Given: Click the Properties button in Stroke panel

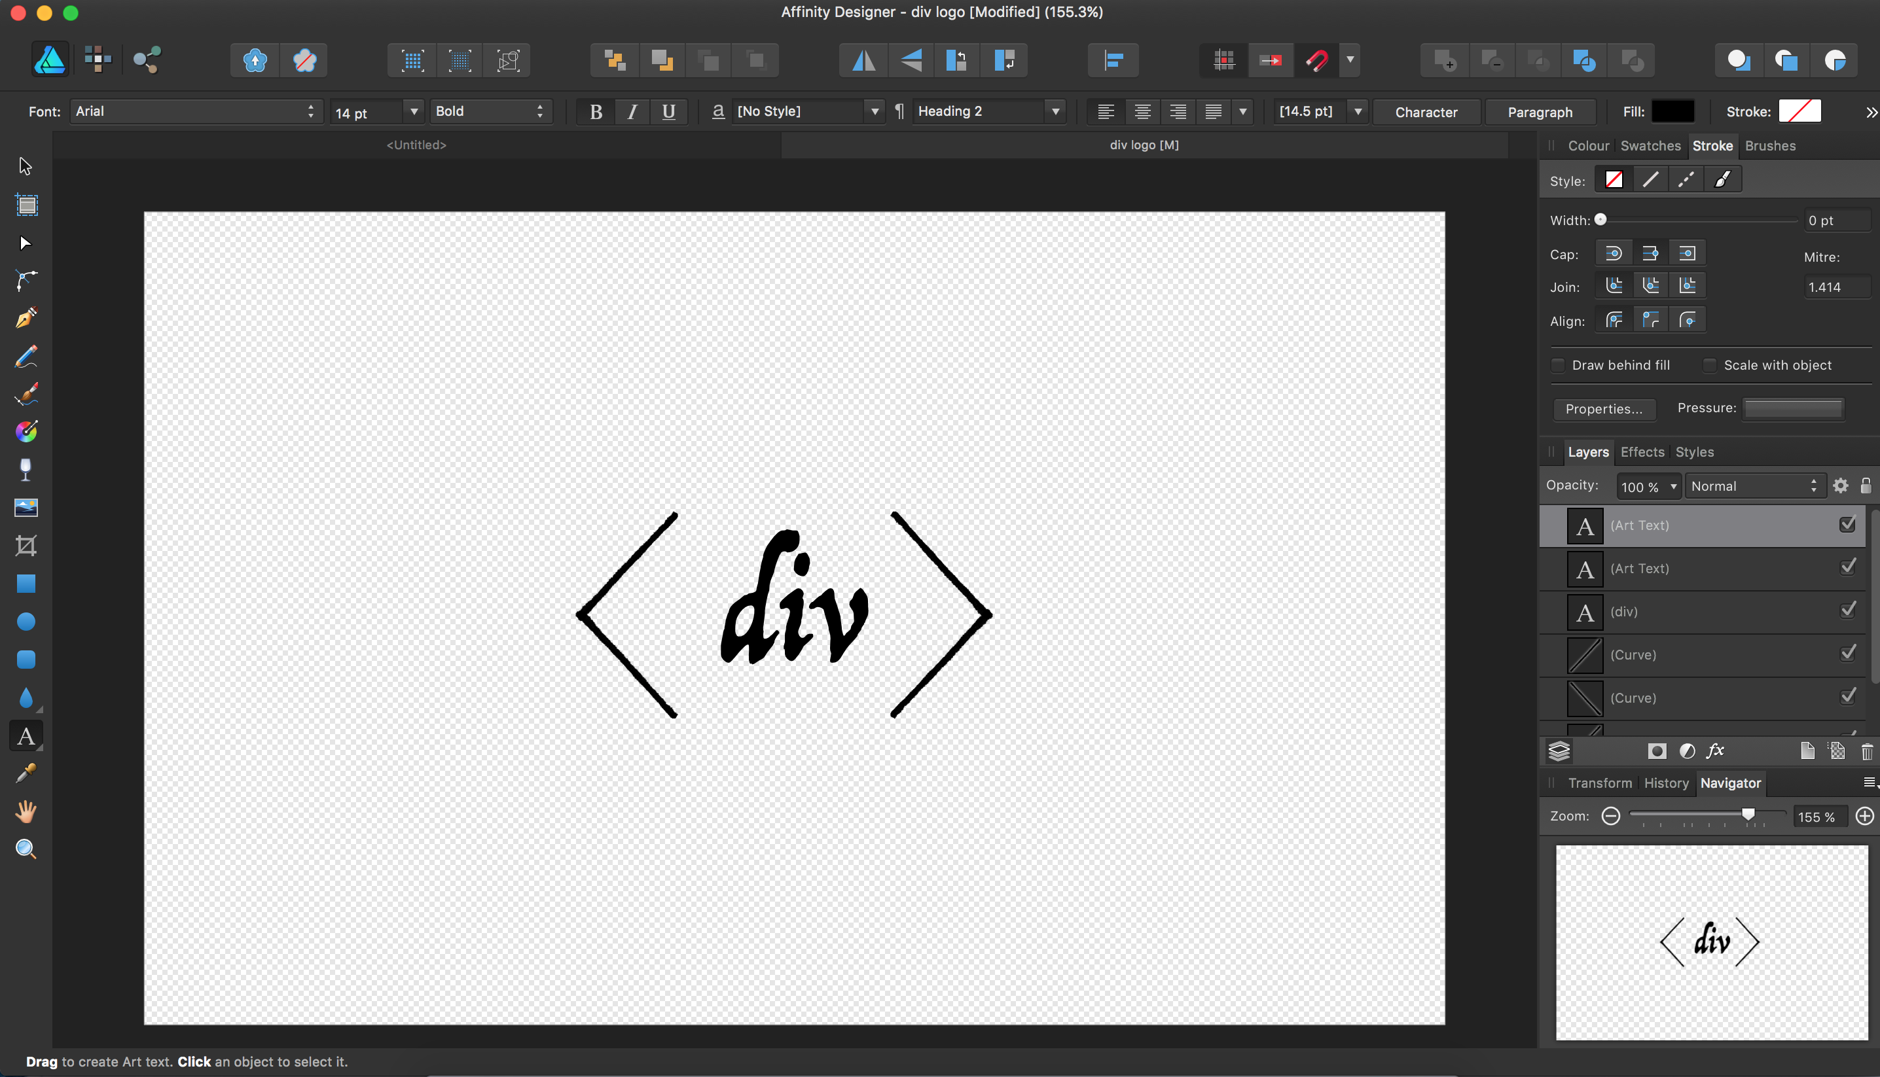Looking at the screenshot, I should point(1605,408).
